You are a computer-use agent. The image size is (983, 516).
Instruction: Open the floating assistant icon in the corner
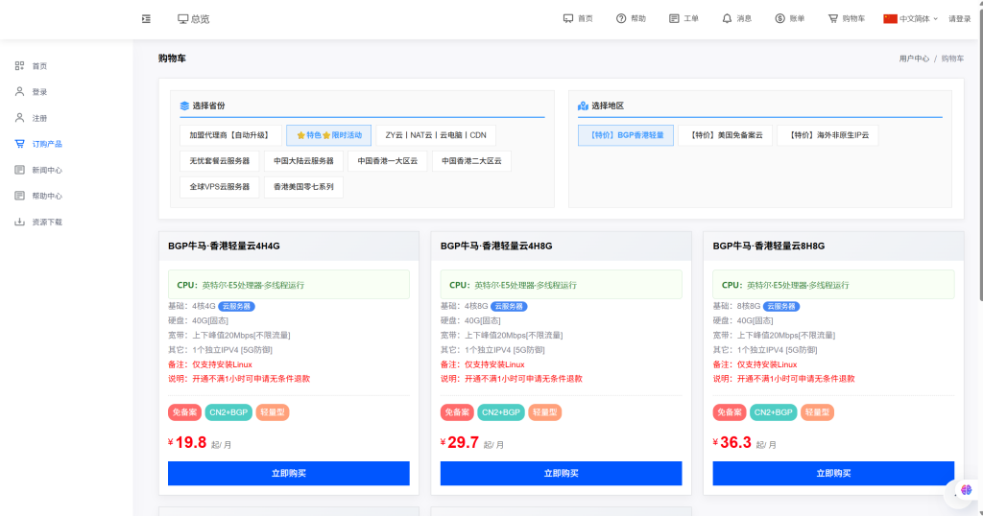[966, 490]
